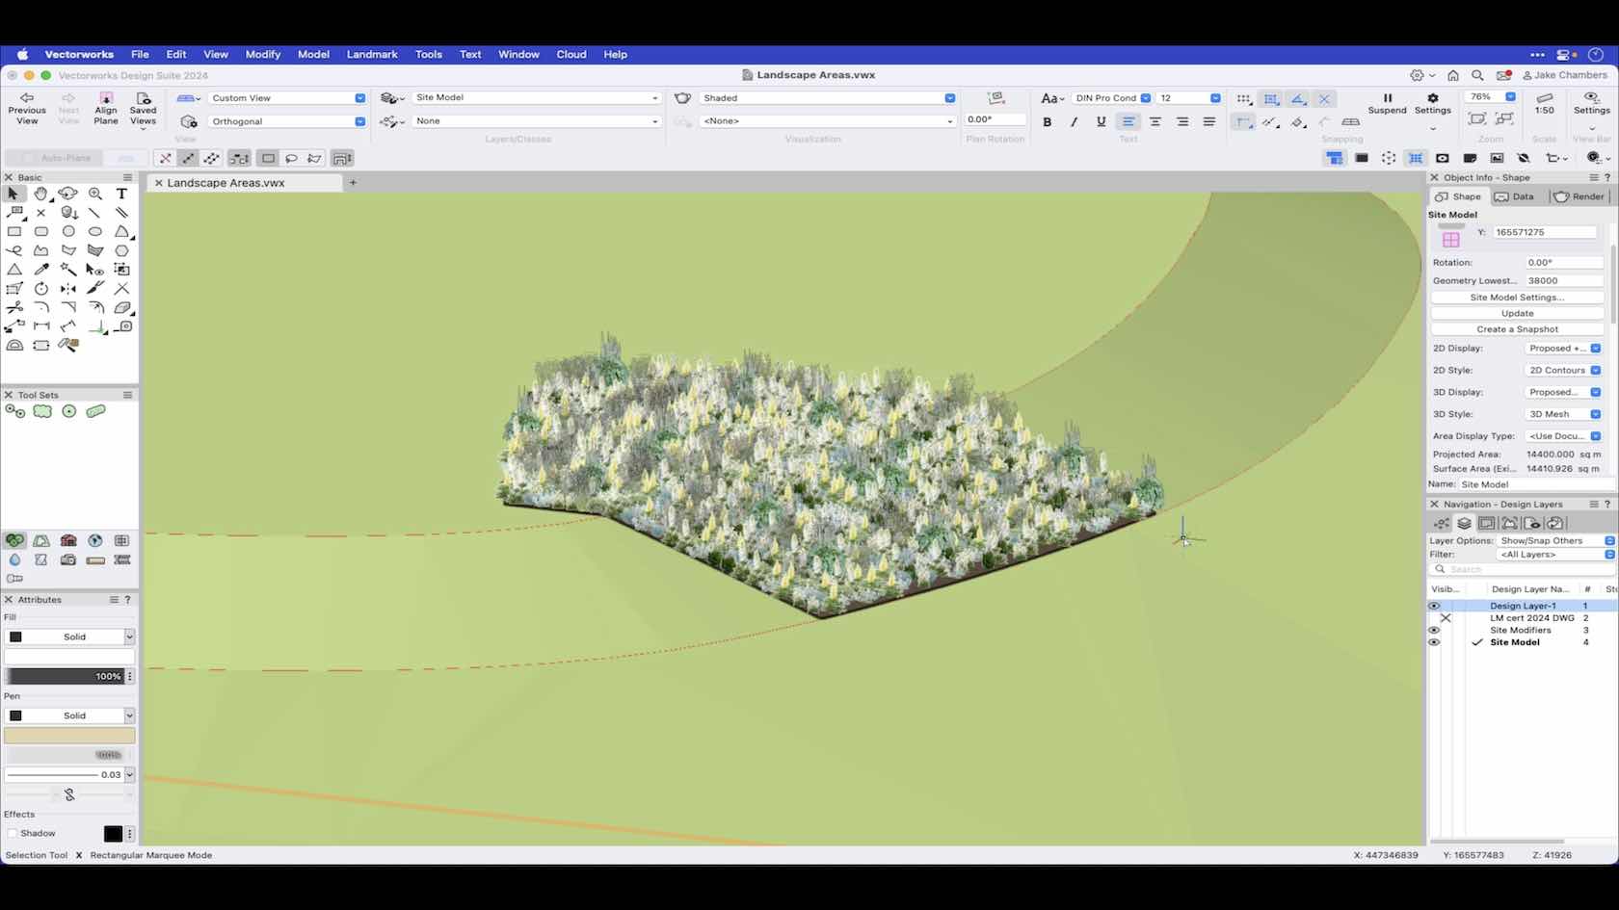
Task: Select the Mirror tool
Action: [x=67, y=289]
